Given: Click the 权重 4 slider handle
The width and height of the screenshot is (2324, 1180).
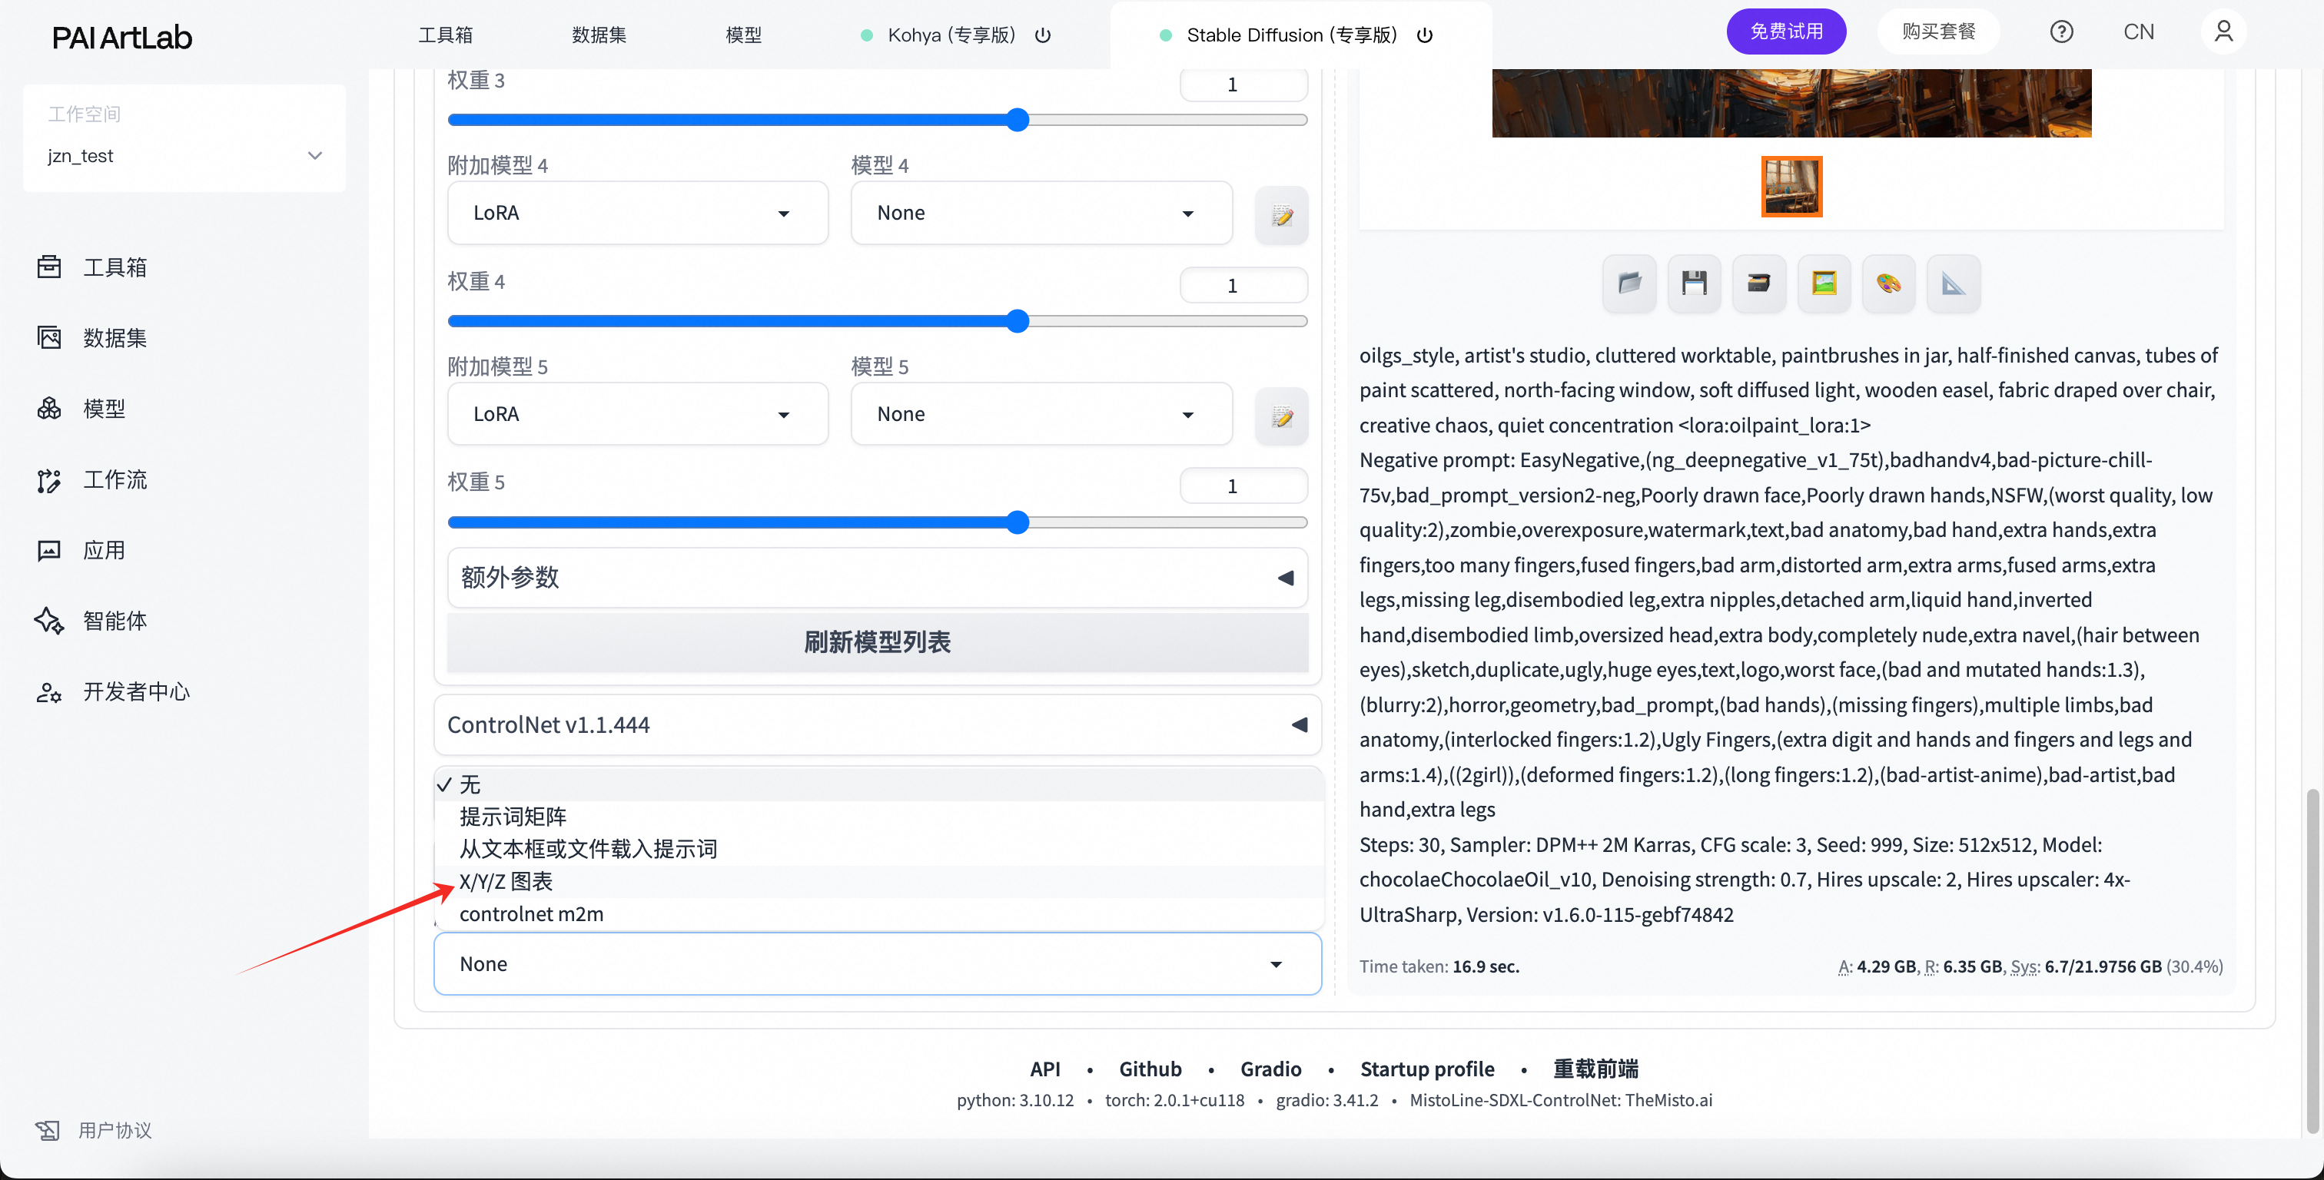Looking at the screenshot, I should point(1017,321).
